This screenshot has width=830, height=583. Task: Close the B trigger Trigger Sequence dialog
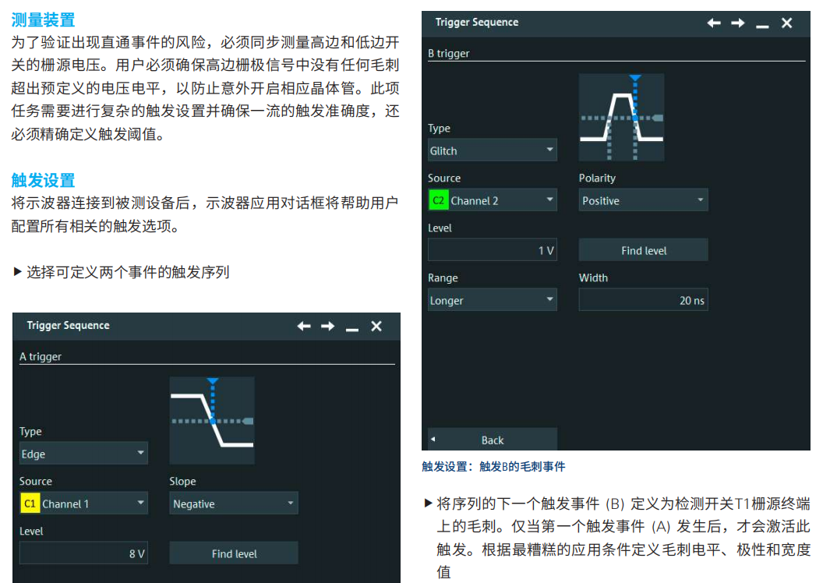pos(786,23)
